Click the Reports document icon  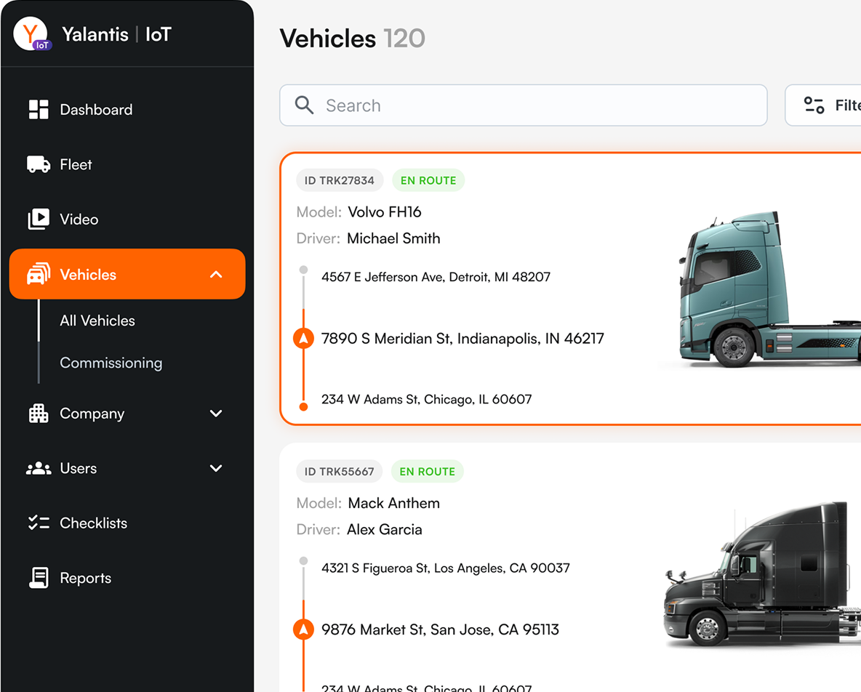coord(39,578)
